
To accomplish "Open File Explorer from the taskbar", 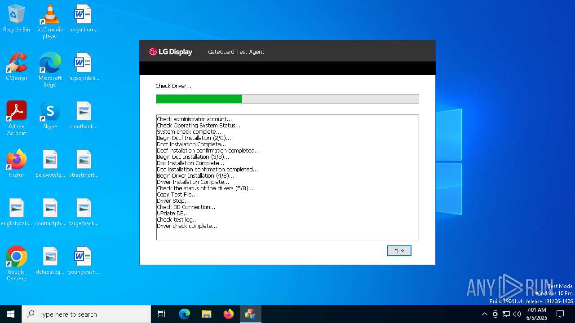I will [x=206, y=314].
